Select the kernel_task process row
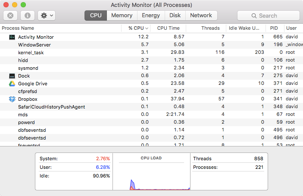Screen dimensions: 303x196 [x=152, y=53]
